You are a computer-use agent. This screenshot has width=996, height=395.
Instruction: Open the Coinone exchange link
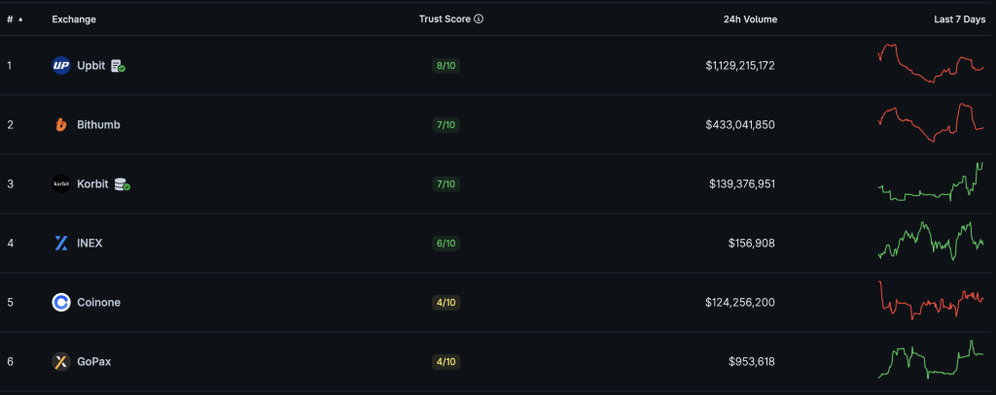coord(98,303)
